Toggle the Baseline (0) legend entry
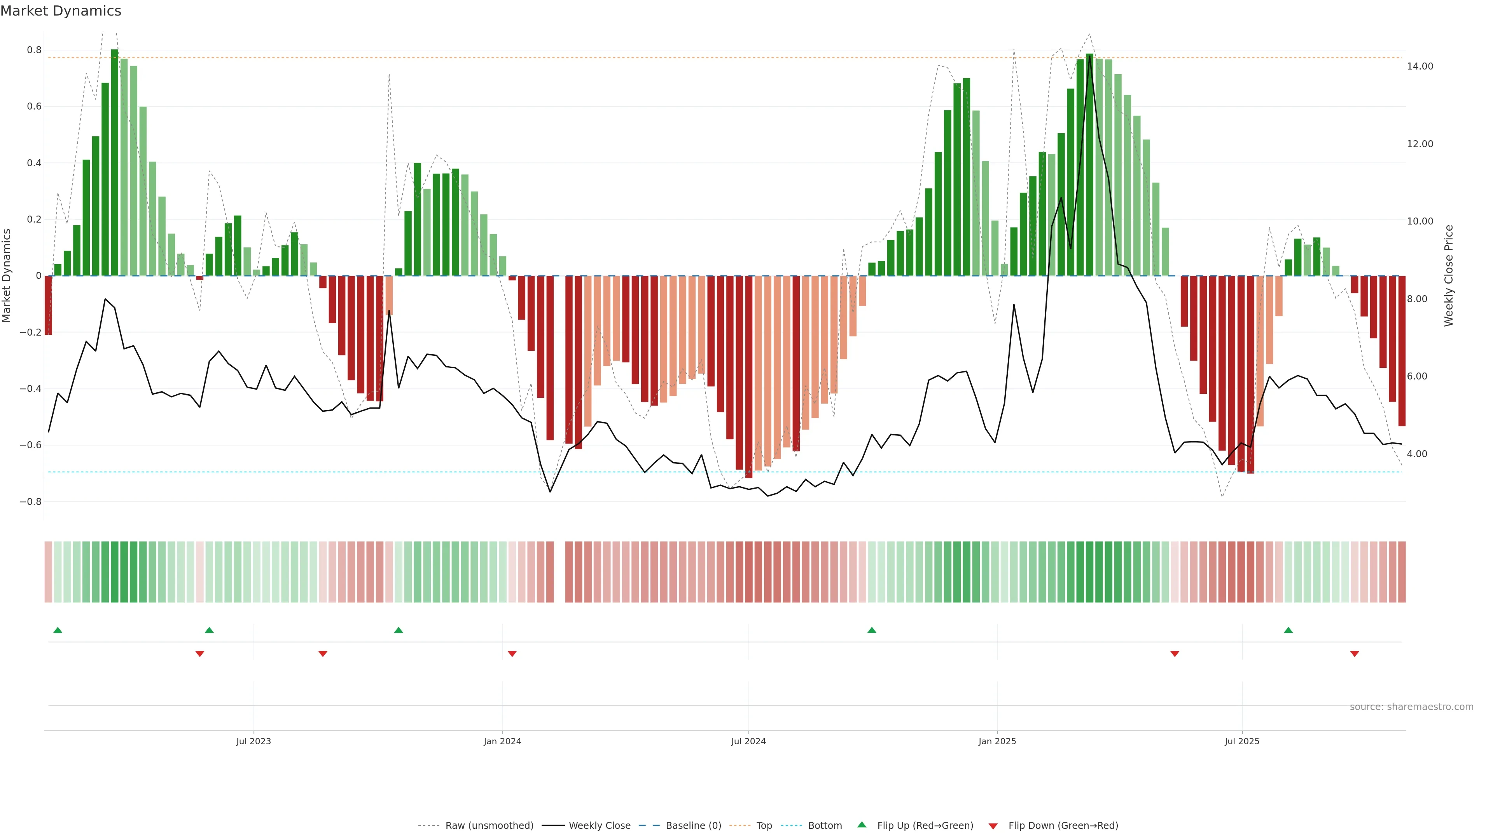This screenshot has height=839, width=1493. (693, 826)
